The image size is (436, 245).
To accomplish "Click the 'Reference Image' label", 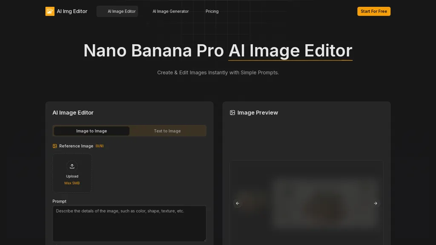I will [76, 146].
